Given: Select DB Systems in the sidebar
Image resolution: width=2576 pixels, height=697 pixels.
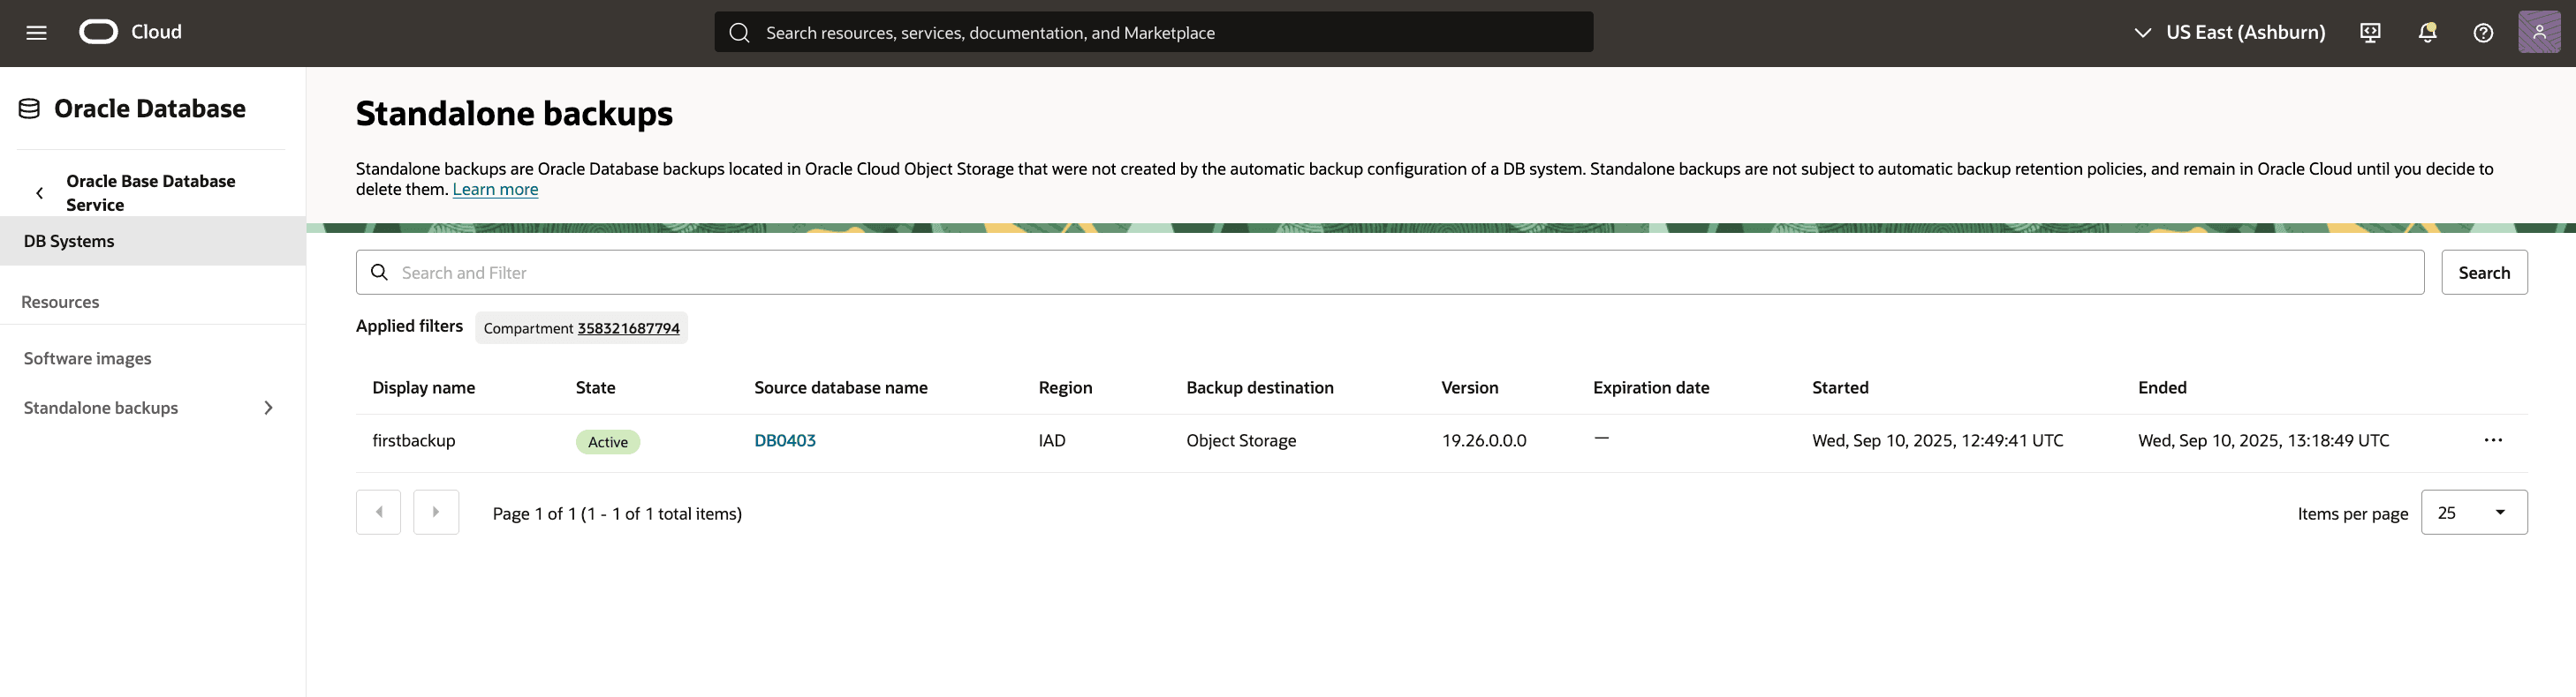Looking at the screenshot, I should pos(153,241).
